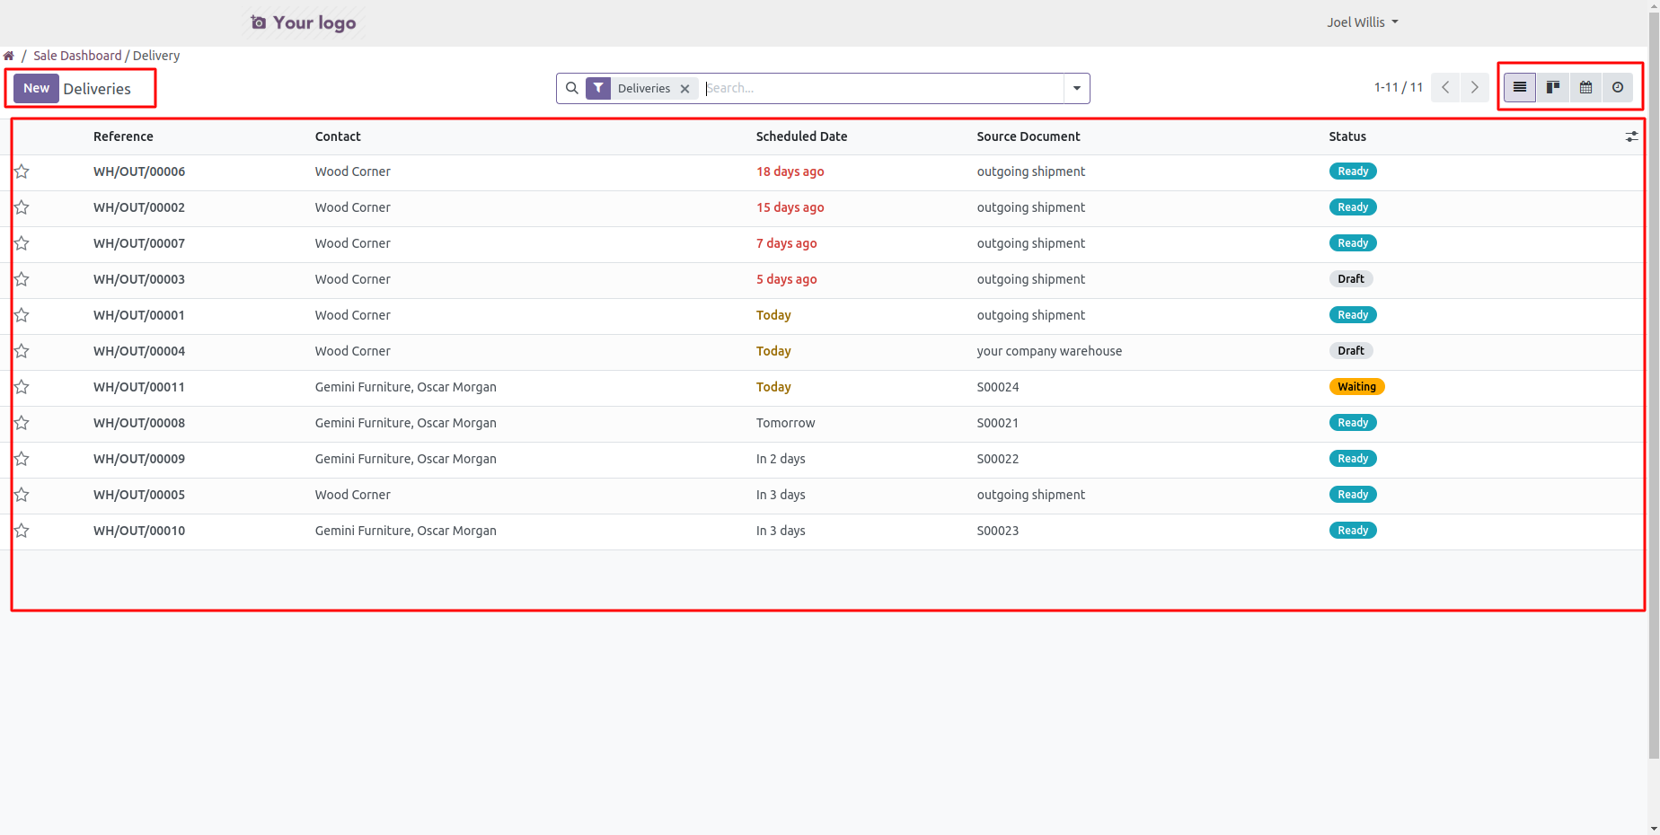The width and height of the screenshot is (1660, 835).
Task: Go to next page of records
Action: tap(1475, 87)
